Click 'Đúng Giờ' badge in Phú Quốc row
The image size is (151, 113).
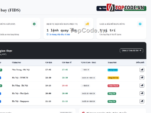point(112,93)
